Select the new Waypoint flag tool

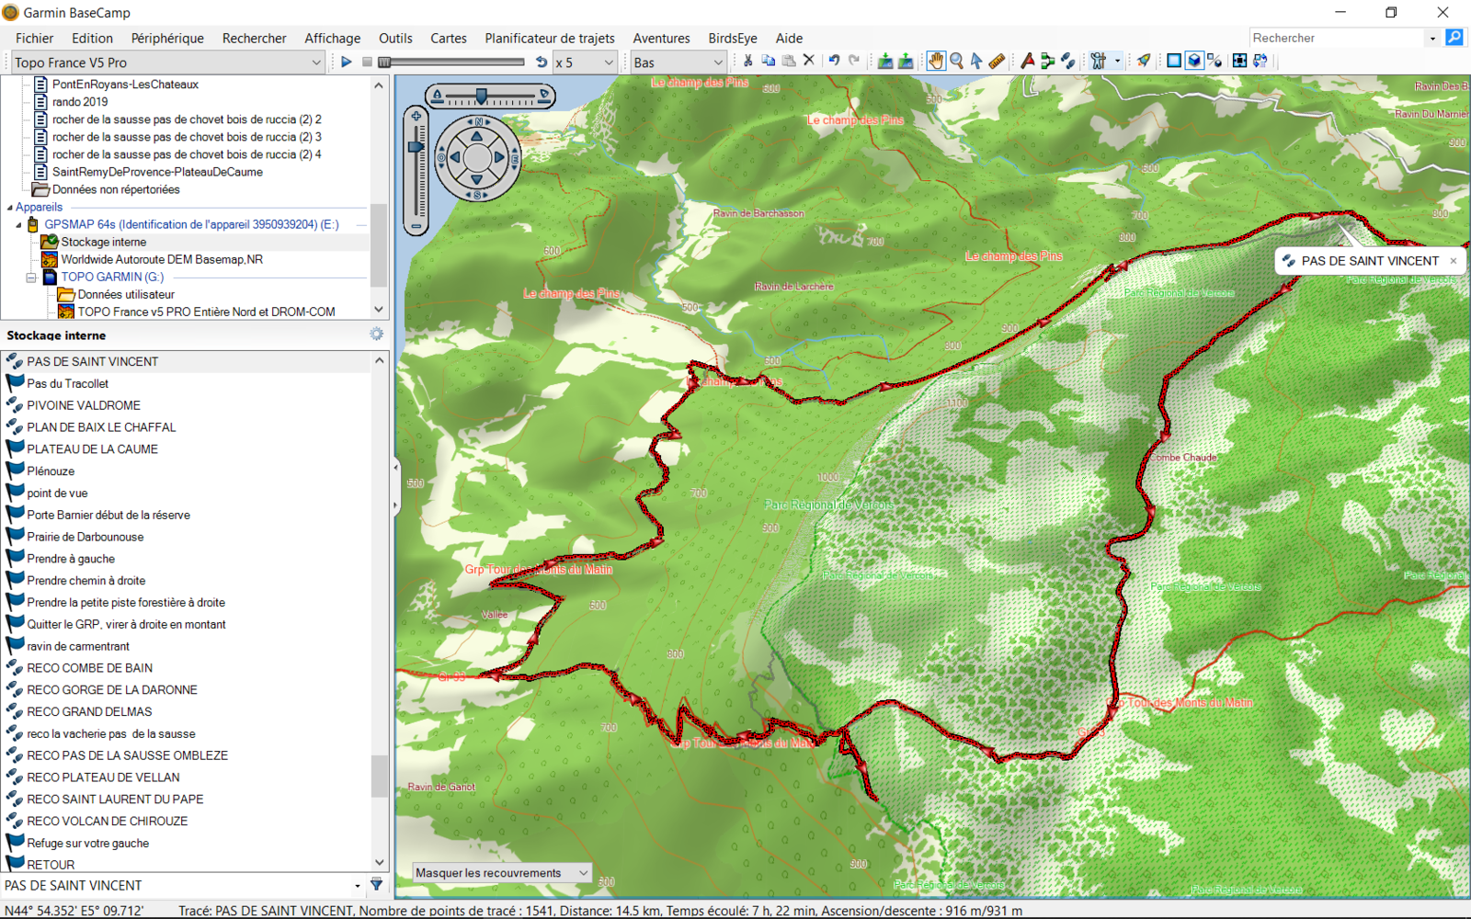point(1027,61)
